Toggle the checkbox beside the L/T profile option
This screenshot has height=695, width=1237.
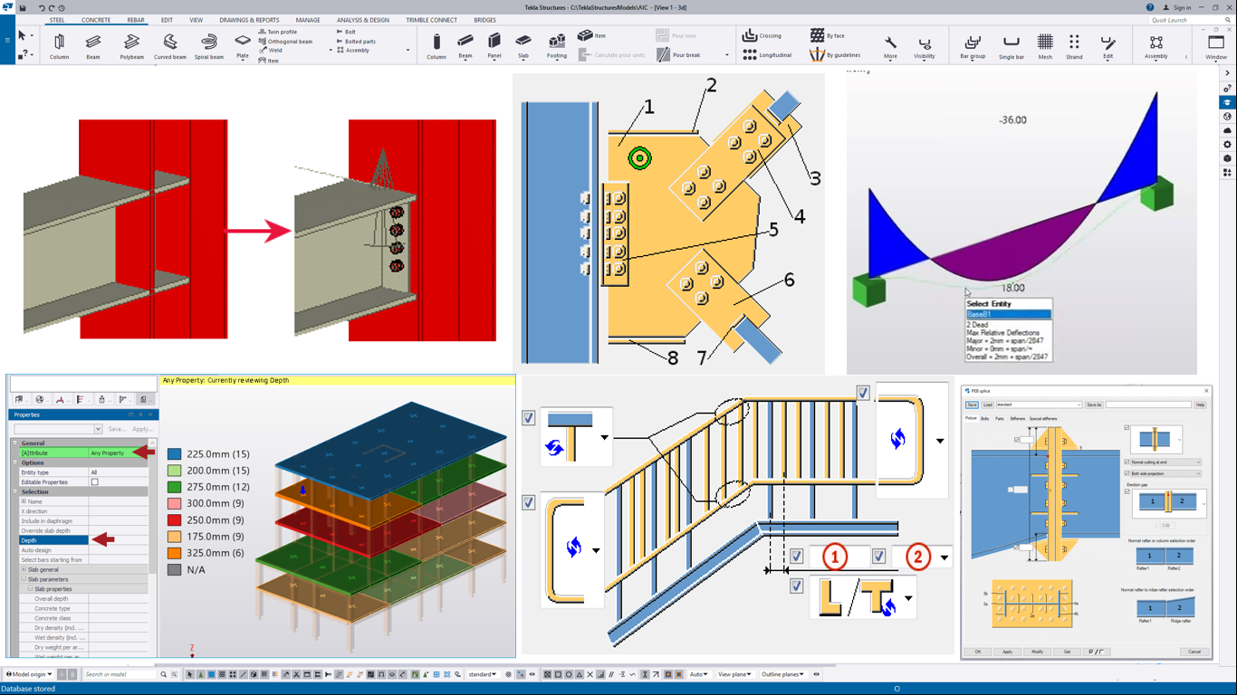point(796,586)
